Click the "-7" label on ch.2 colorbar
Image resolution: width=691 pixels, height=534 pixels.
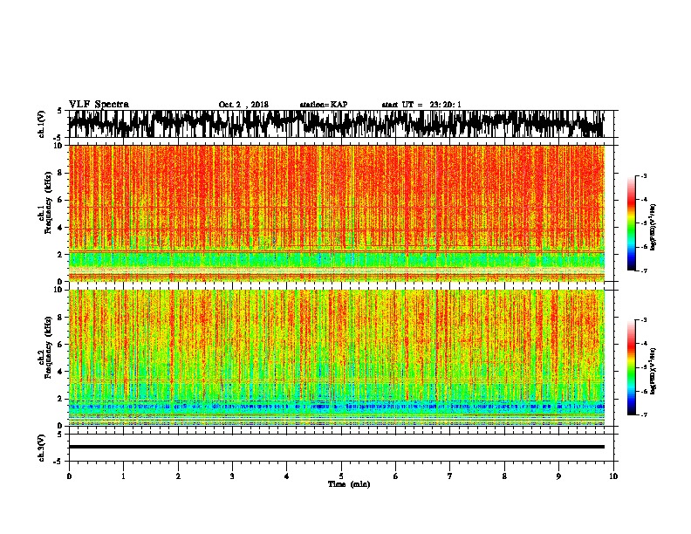pos(644,414)
